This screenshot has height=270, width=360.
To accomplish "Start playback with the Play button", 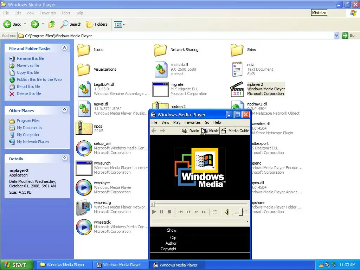I will (x=154, y=212).
